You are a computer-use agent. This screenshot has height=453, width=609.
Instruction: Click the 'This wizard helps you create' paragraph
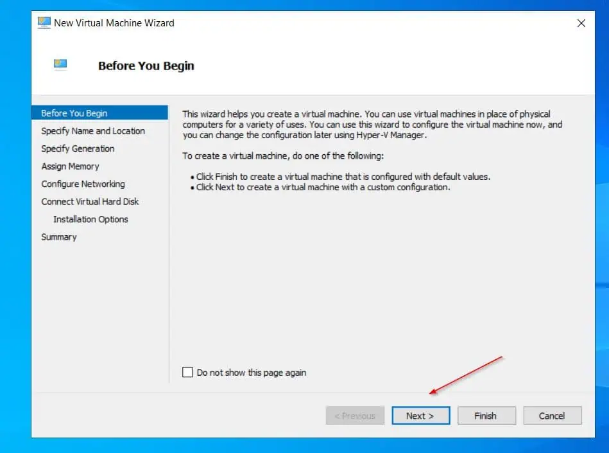[372, 125]
